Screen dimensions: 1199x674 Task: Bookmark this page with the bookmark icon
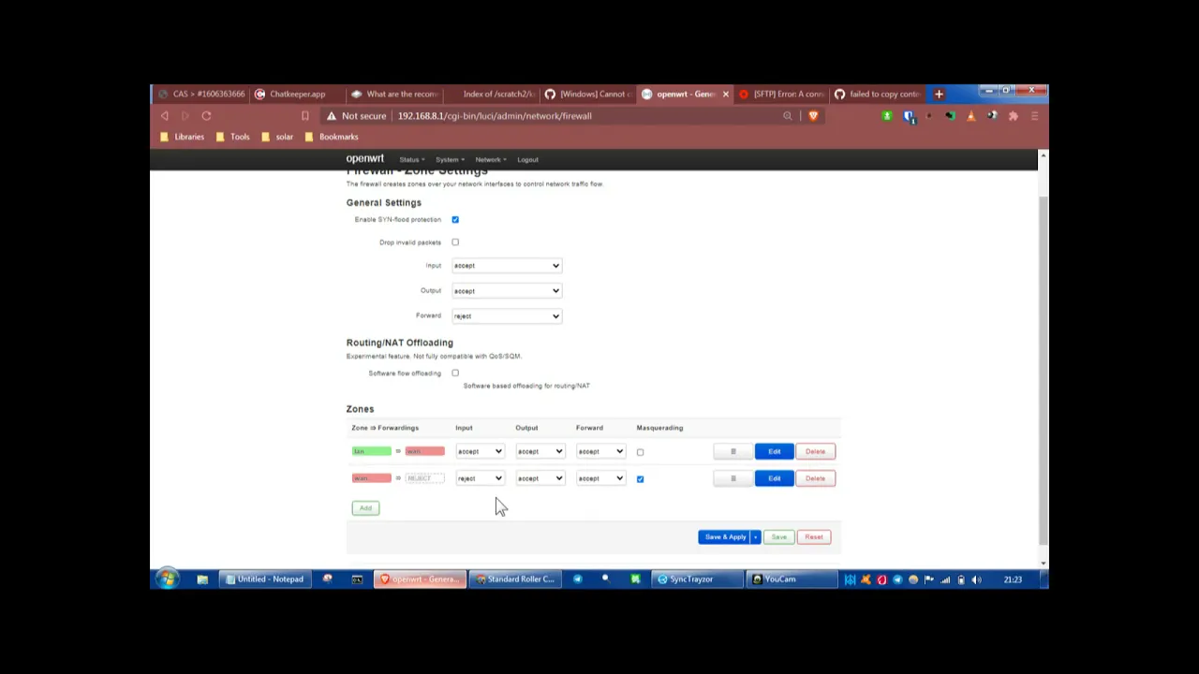(304, 116)
